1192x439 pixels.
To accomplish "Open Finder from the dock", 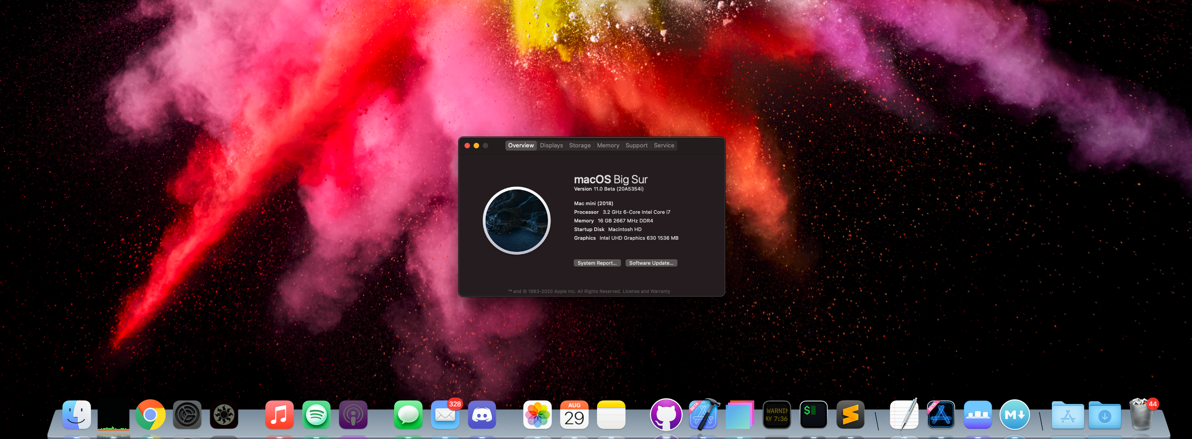I will click(77, 414).
